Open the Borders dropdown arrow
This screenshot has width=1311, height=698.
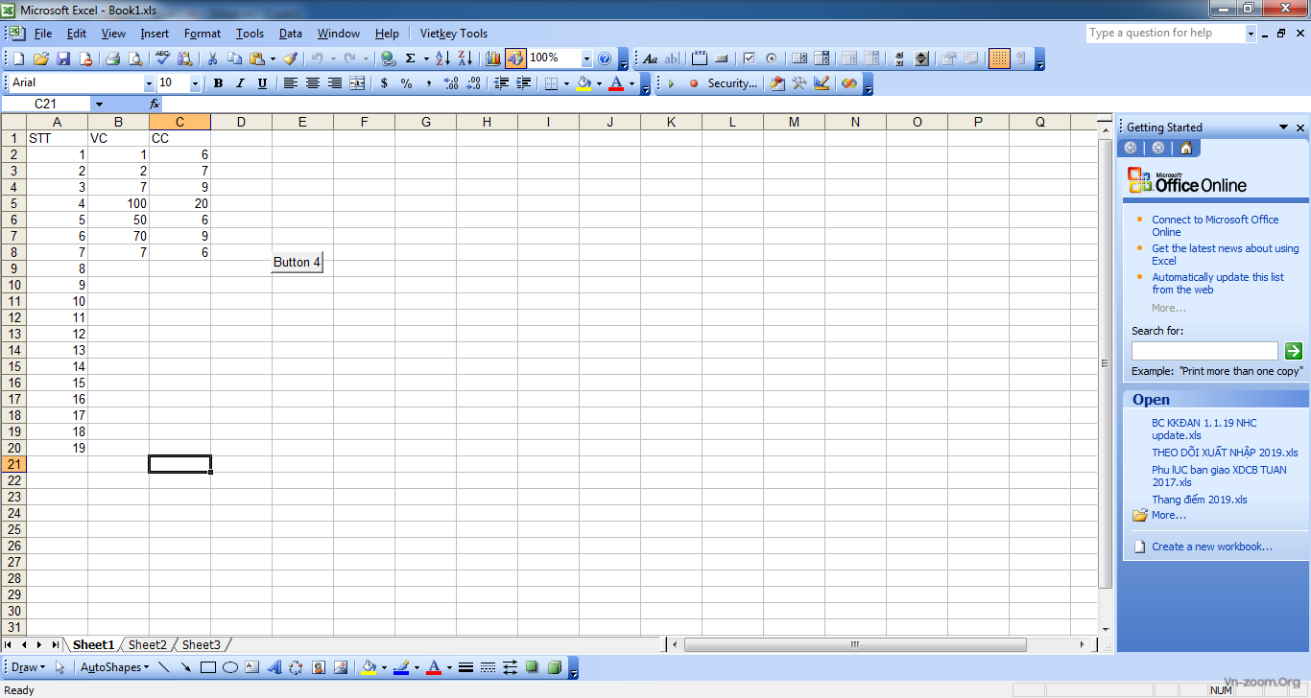tap(566, 83)
